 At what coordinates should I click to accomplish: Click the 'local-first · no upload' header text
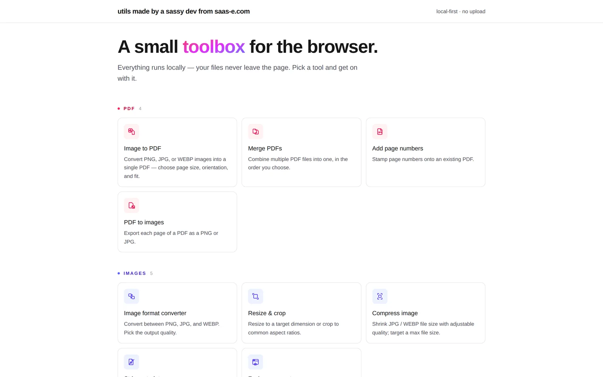coord(461,12)
